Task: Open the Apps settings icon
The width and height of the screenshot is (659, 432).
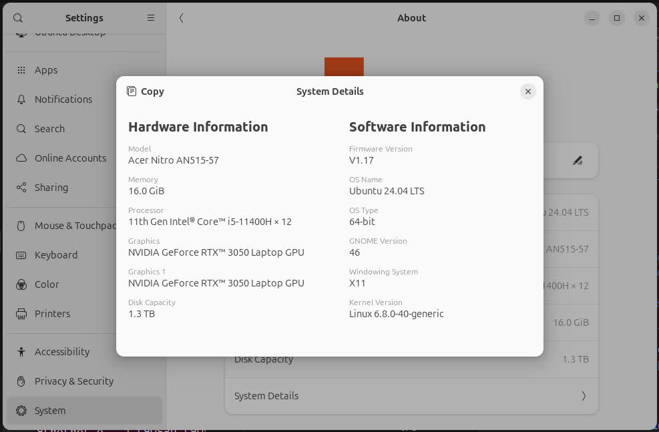Action: (20, 70)
